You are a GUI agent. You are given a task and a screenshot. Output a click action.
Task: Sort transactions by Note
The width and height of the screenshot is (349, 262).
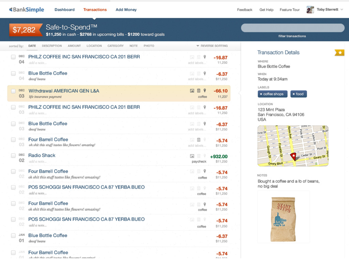pyautogui.click(x=134, y=46)
